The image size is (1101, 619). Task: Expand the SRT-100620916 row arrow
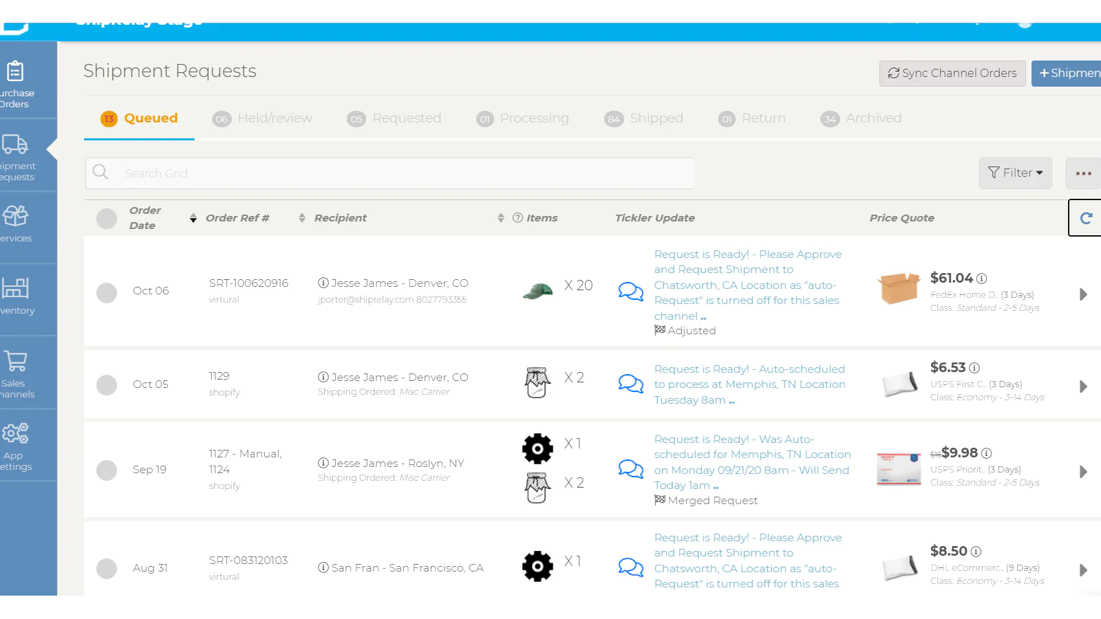tap(1083, 294)
